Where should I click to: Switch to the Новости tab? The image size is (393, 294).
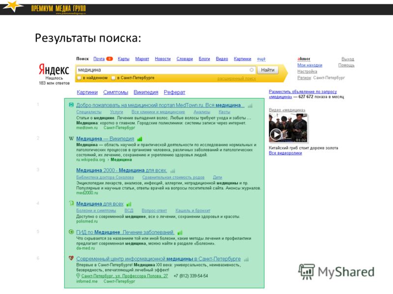coord(163,59)
